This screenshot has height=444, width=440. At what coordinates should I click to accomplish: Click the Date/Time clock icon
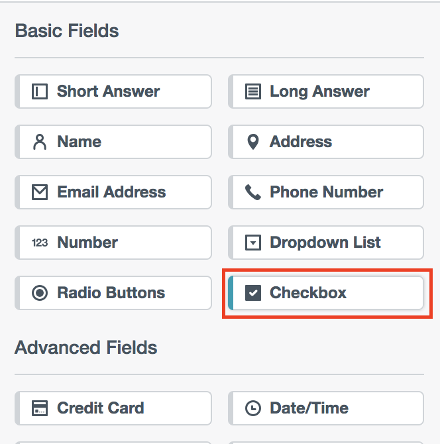click(x=252, y=408)
